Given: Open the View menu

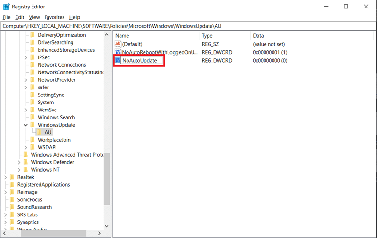Looking at the screenshot, I should (34, 17).
